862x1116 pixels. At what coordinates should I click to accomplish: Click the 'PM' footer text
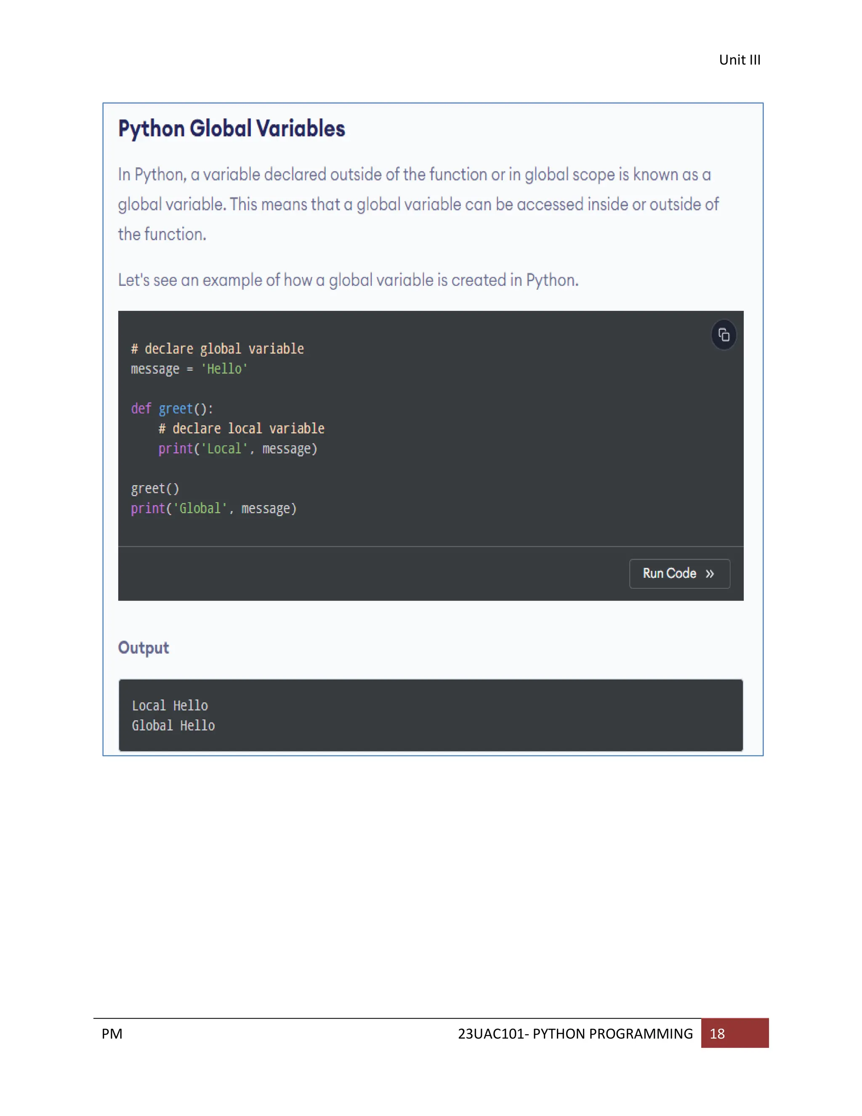click(x=112, y=1033)
